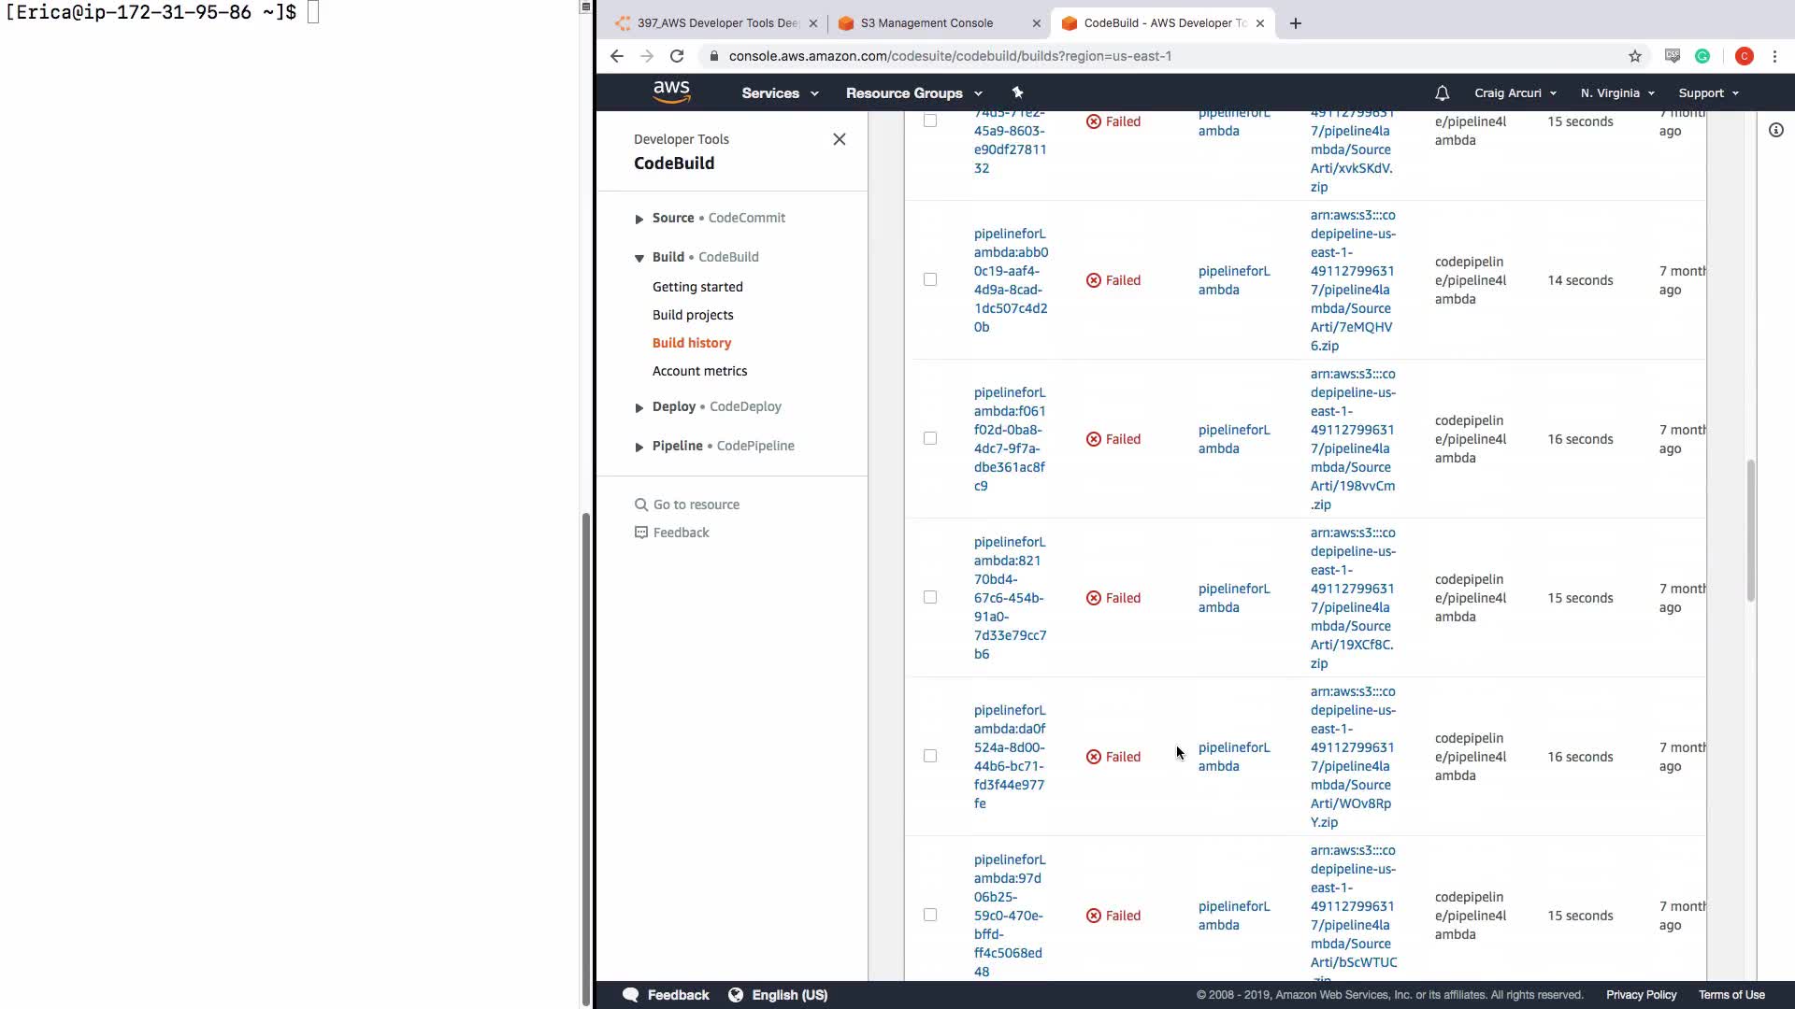Bookmark page with the star icon

point(1634,56)
